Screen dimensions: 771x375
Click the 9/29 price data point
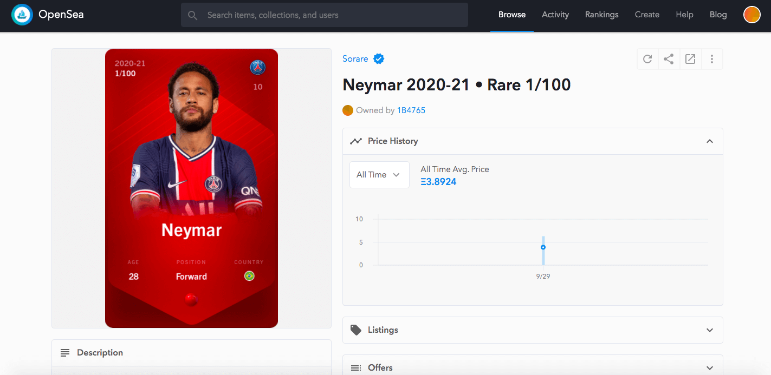click(x=543, y=247)
